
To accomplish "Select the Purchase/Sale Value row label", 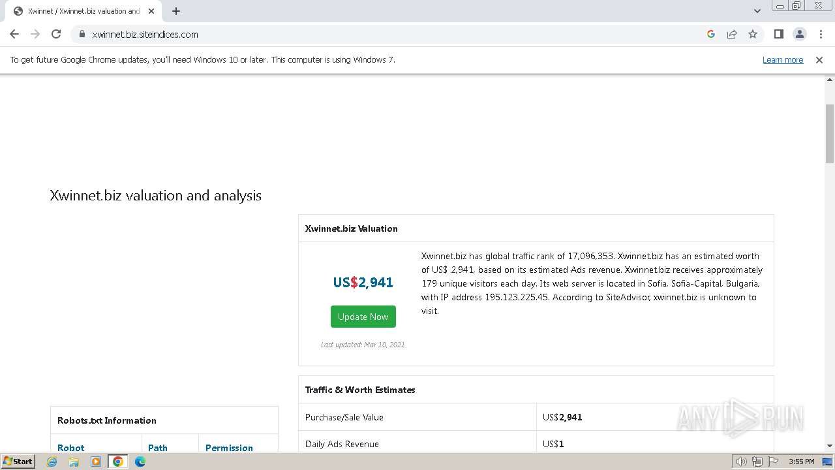I will (x=344, y=417).
